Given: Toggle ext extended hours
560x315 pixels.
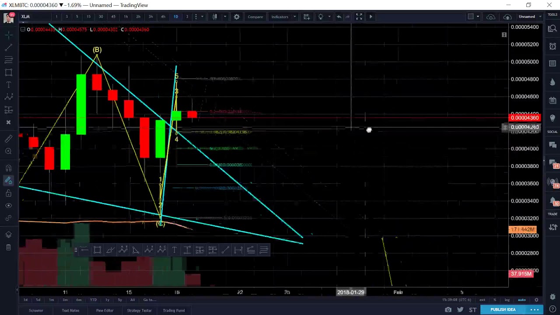Looking at the screenshot, I should coord(482,300).
